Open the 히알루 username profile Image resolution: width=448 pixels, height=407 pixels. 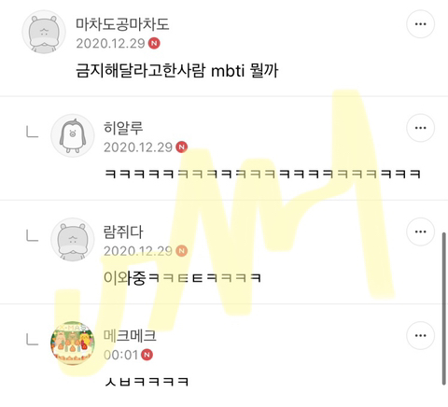click(x=123, y=128)
